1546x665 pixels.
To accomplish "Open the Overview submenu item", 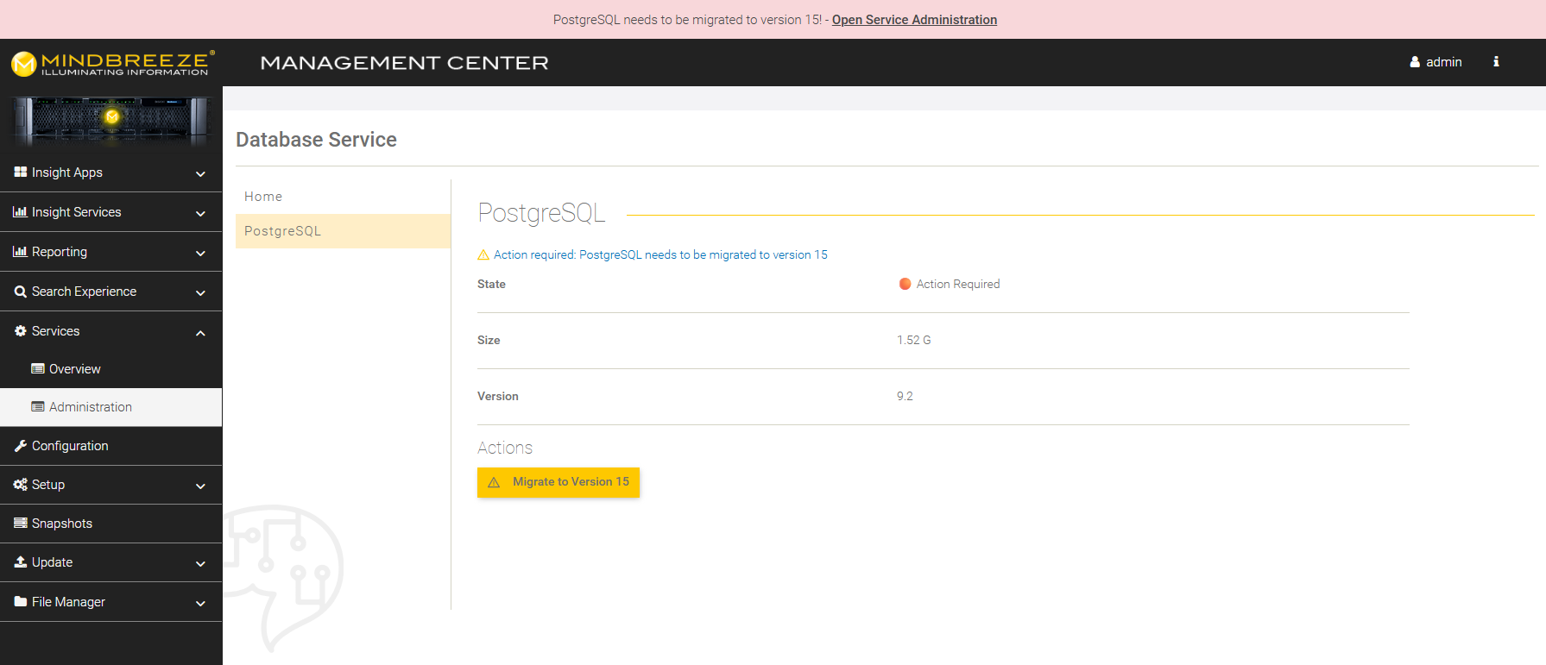I will [x=74, y=369].
